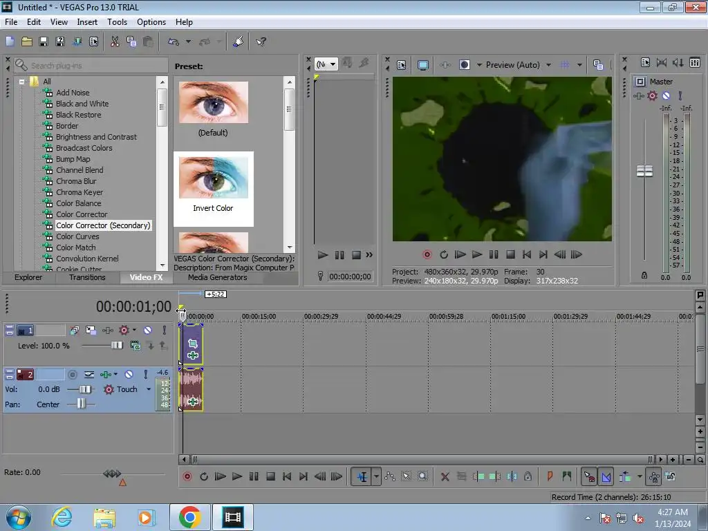Collapse the All folder in plug-in tree
The height and width of the screenshot is (531, 708).
pos(21,82)
